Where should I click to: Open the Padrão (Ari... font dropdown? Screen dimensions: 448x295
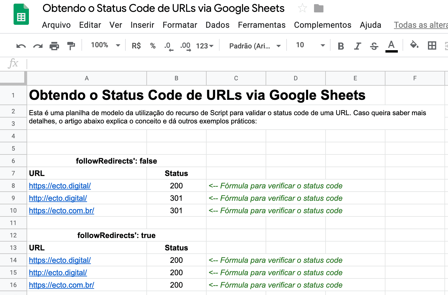(x=255, y=46)
